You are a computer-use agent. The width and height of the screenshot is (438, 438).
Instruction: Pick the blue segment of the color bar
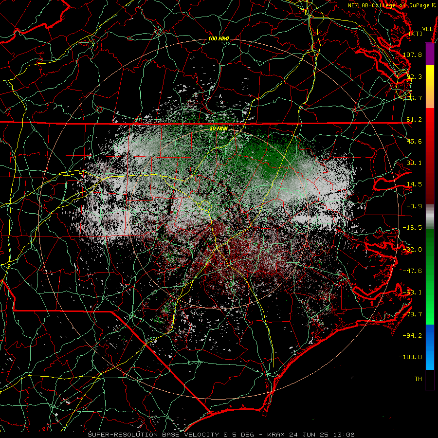click(430, 347)
